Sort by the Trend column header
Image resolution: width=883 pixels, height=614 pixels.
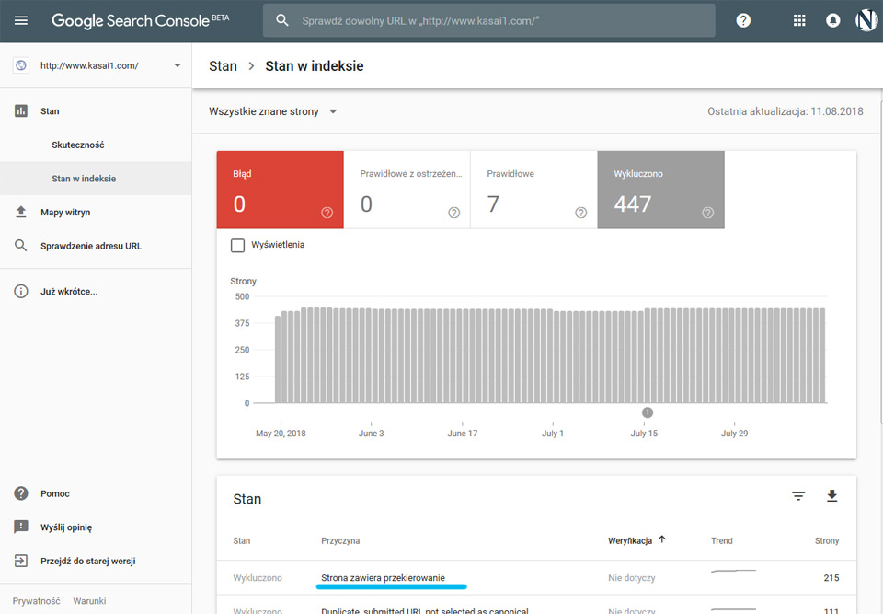click(x=721, y=540)
